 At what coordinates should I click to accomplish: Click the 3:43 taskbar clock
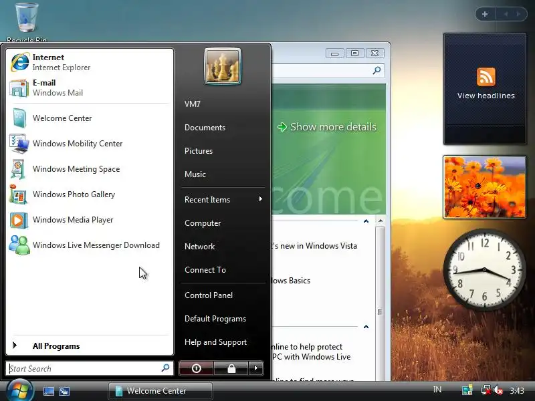pos(517,390)
